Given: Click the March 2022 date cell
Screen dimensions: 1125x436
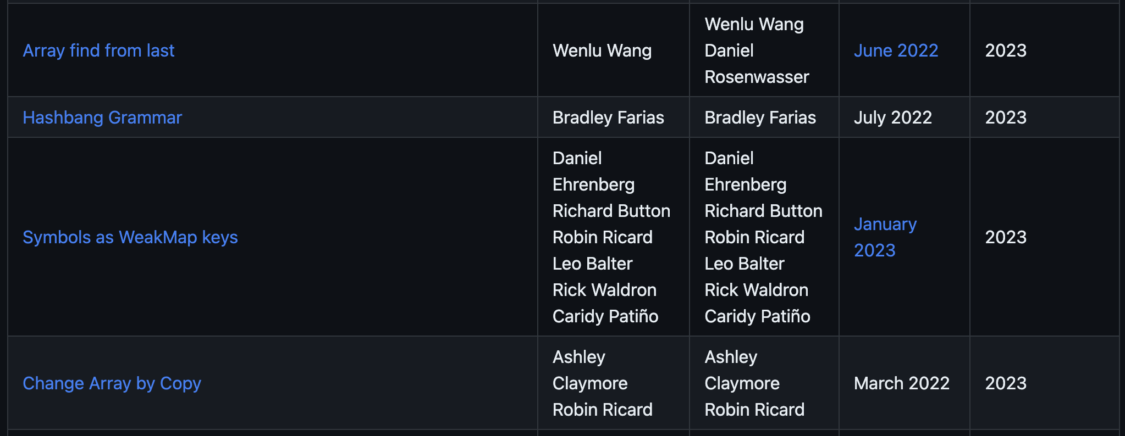Looking at the screenshot, I should coord(902,383).
